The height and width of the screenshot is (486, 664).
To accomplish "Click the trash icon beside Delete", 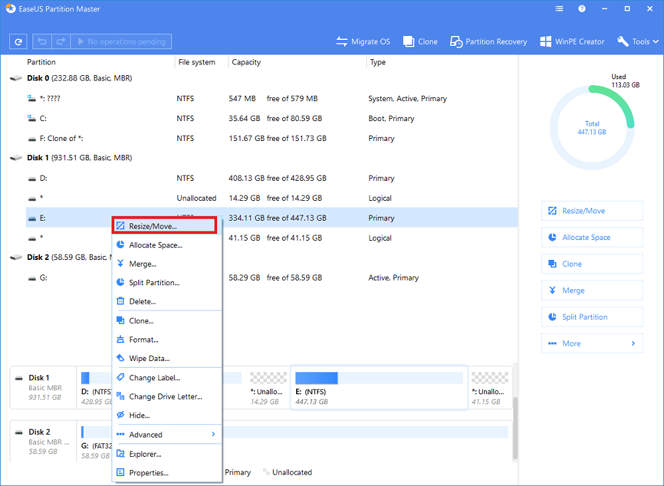I will [x=120, y=301].
